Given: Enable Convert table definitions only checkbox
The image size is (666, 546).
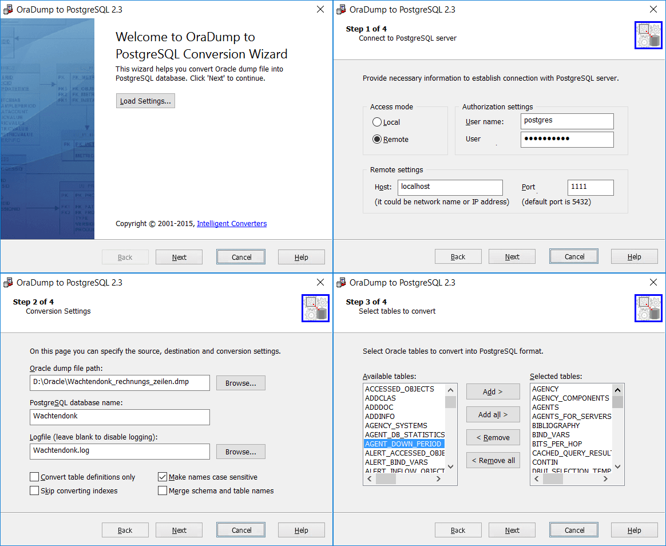Looking at the screenshot, I should point(34,477).
